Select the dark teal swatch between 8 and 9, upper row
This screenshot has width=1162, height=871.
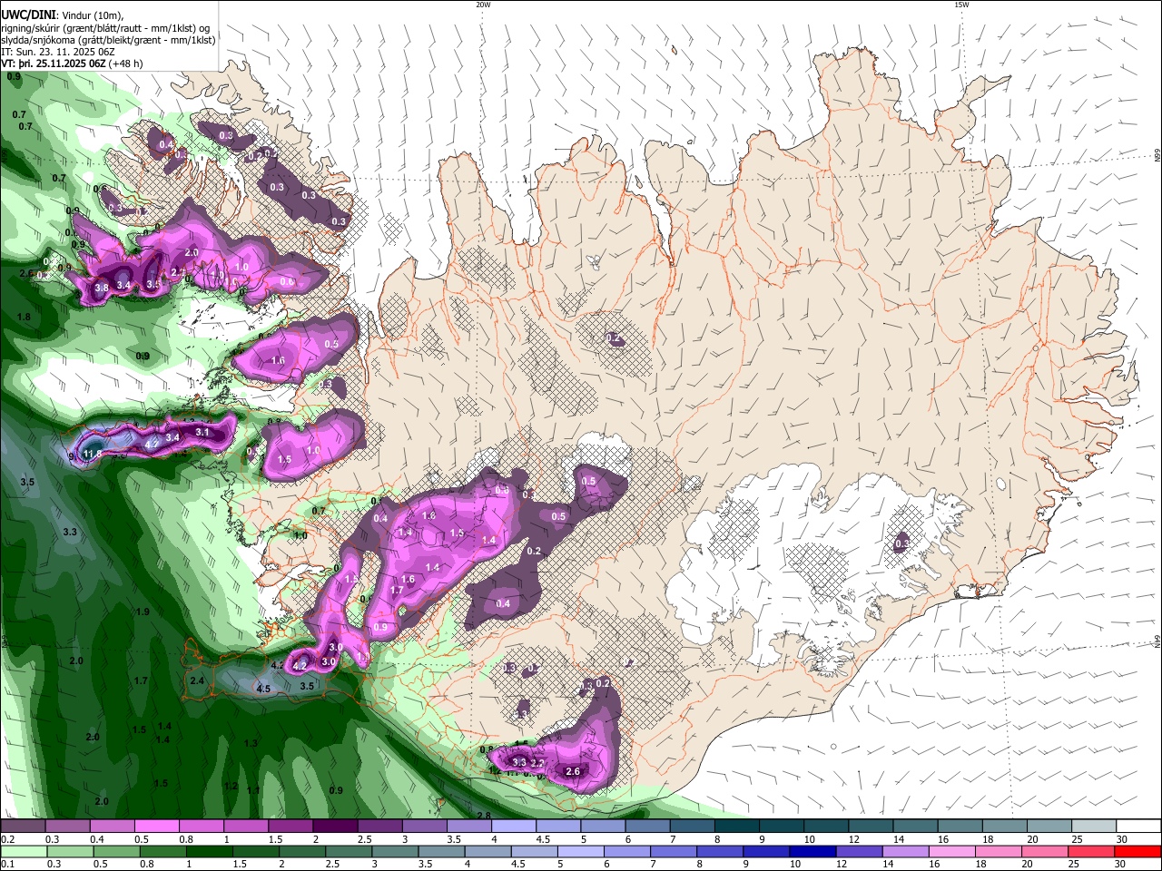(735, 827)
